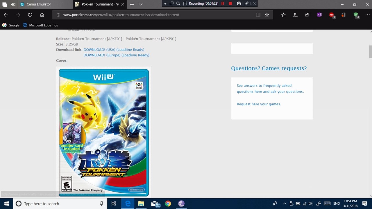Open the purple swirl taskbar app
This screenshot has width=372, height=209.
coord(181,204)
